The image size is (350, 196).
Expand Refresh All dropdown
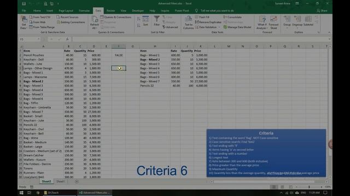pos(95,27)
